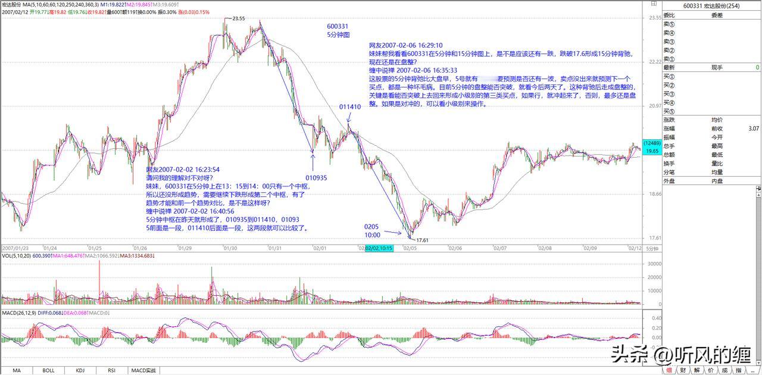Click the 最高 label
The height and width of the screenshot is (375, 762).
pyautogui.click(x=717, y=146)
